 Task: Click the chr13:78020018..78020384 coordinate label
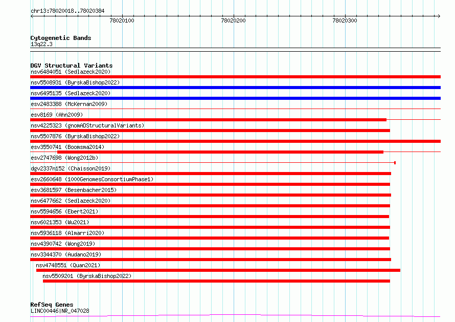(67, 11)
